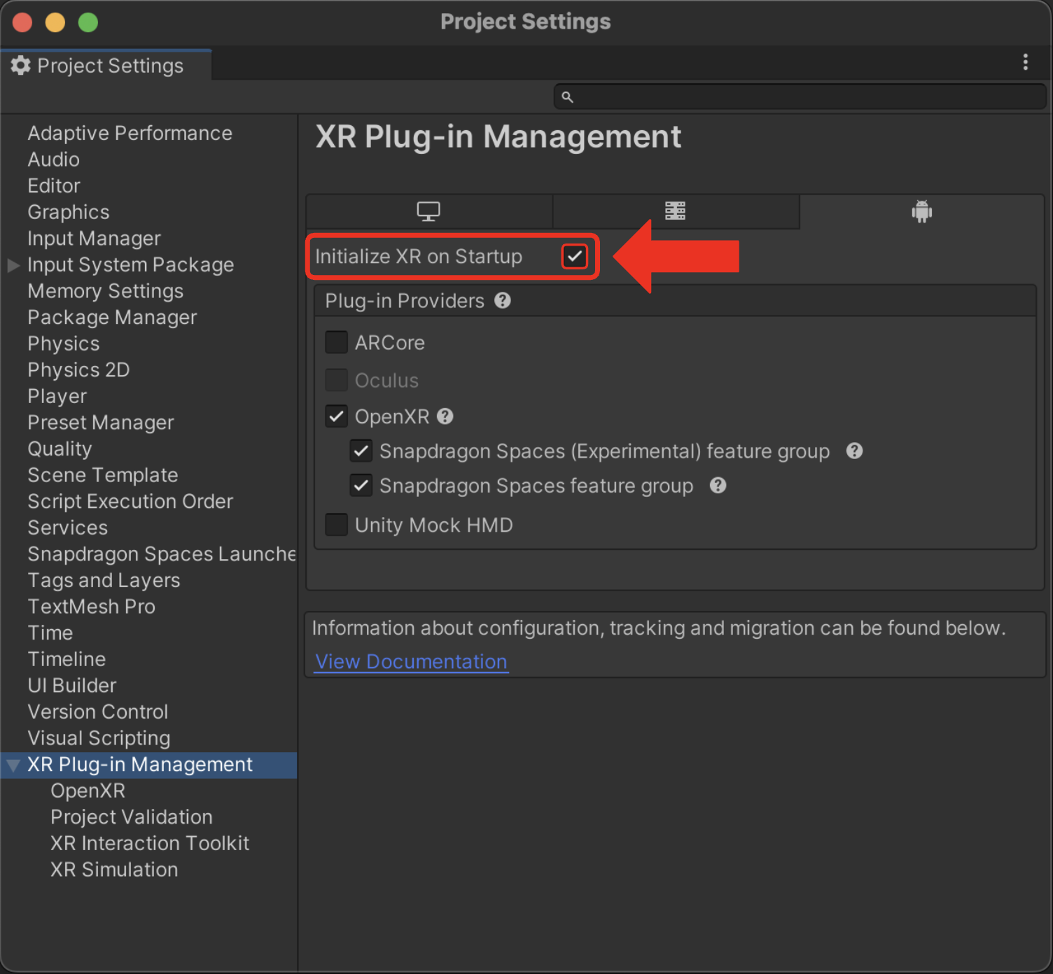Image resolution: width=1053 pixels, height=974 pixels.
Task: Open Adaptive Performance settings
Action: [x=130, y=133]
